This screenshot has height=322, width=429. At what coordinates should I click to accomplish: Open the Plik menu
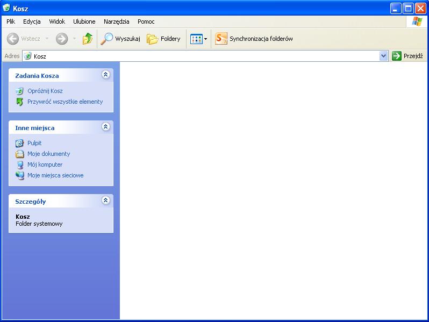[x=11, y=22]
